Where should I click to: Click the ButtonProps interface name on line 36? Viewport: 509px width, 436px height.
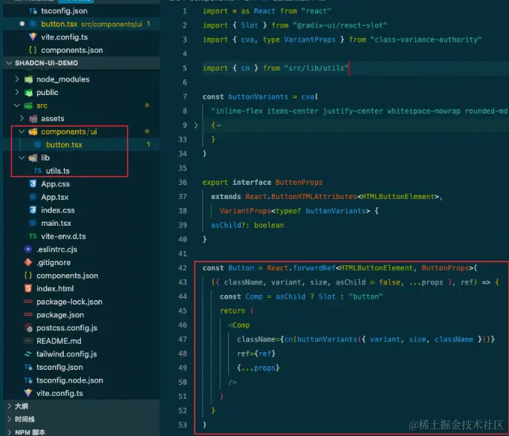[299, 182]
